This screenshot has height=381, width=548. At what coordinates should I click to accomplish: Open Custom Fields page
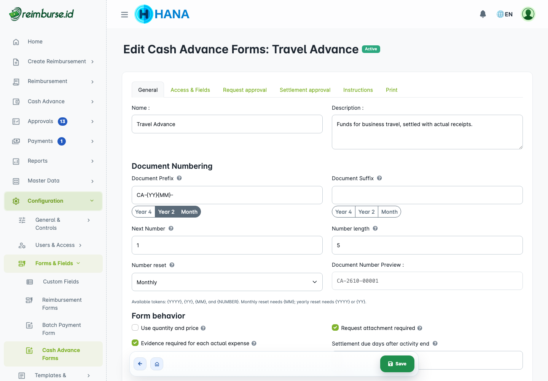tap(53, 282)
